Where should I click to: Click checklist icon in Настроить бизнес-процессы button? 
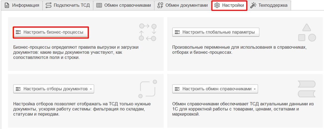tap(18, 32)
